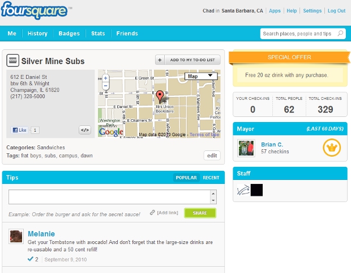This screenshot has height=273, width=351.
Task: Click the tip box scroll up arrow
Action: (213, 194)
